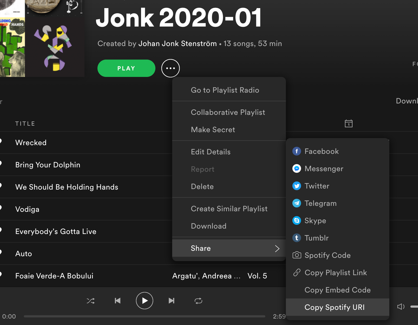The height and width of the screenshot is (325, 418).
Task: Click the Jonk 2020-01 playlist title
Action: (179, 18)
